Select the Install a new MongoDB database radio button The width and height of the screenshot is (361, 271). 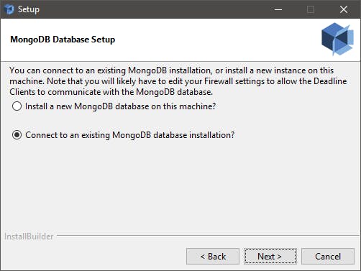click(x=17, y=106)
